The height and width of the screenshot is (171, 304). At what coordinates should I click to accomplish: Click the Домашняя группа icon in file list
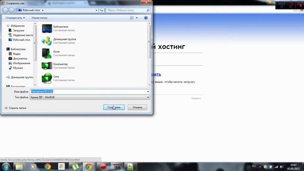coord(47,41)
